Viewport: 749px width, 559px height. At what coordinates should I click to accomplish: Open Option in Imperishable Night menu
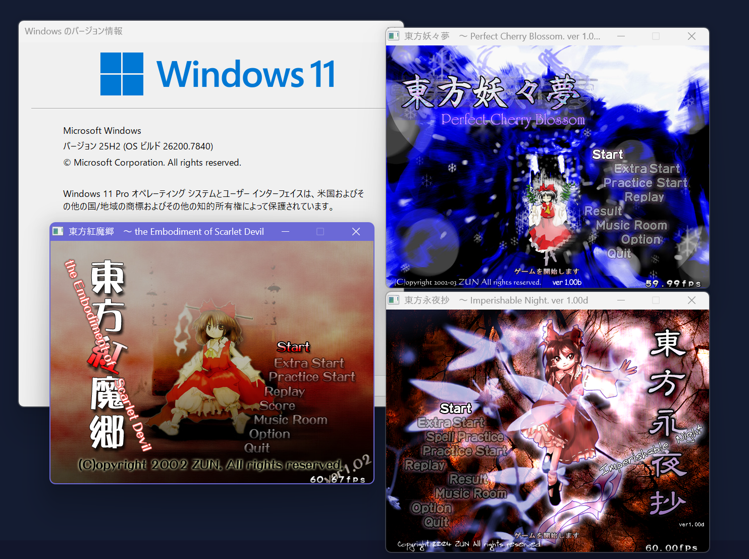[431, 508]
